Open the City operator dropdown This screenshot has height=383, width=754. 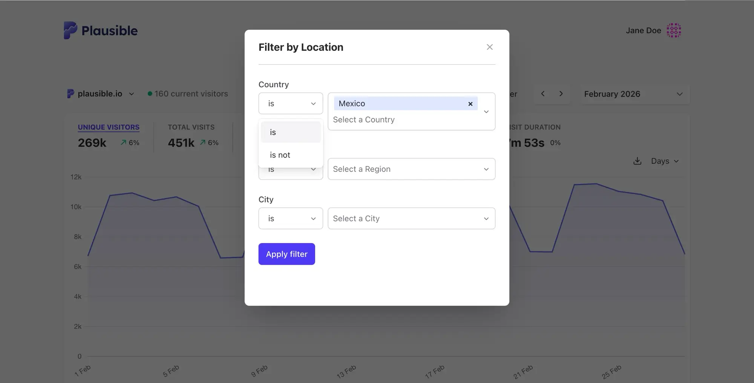tap(291, 218)
